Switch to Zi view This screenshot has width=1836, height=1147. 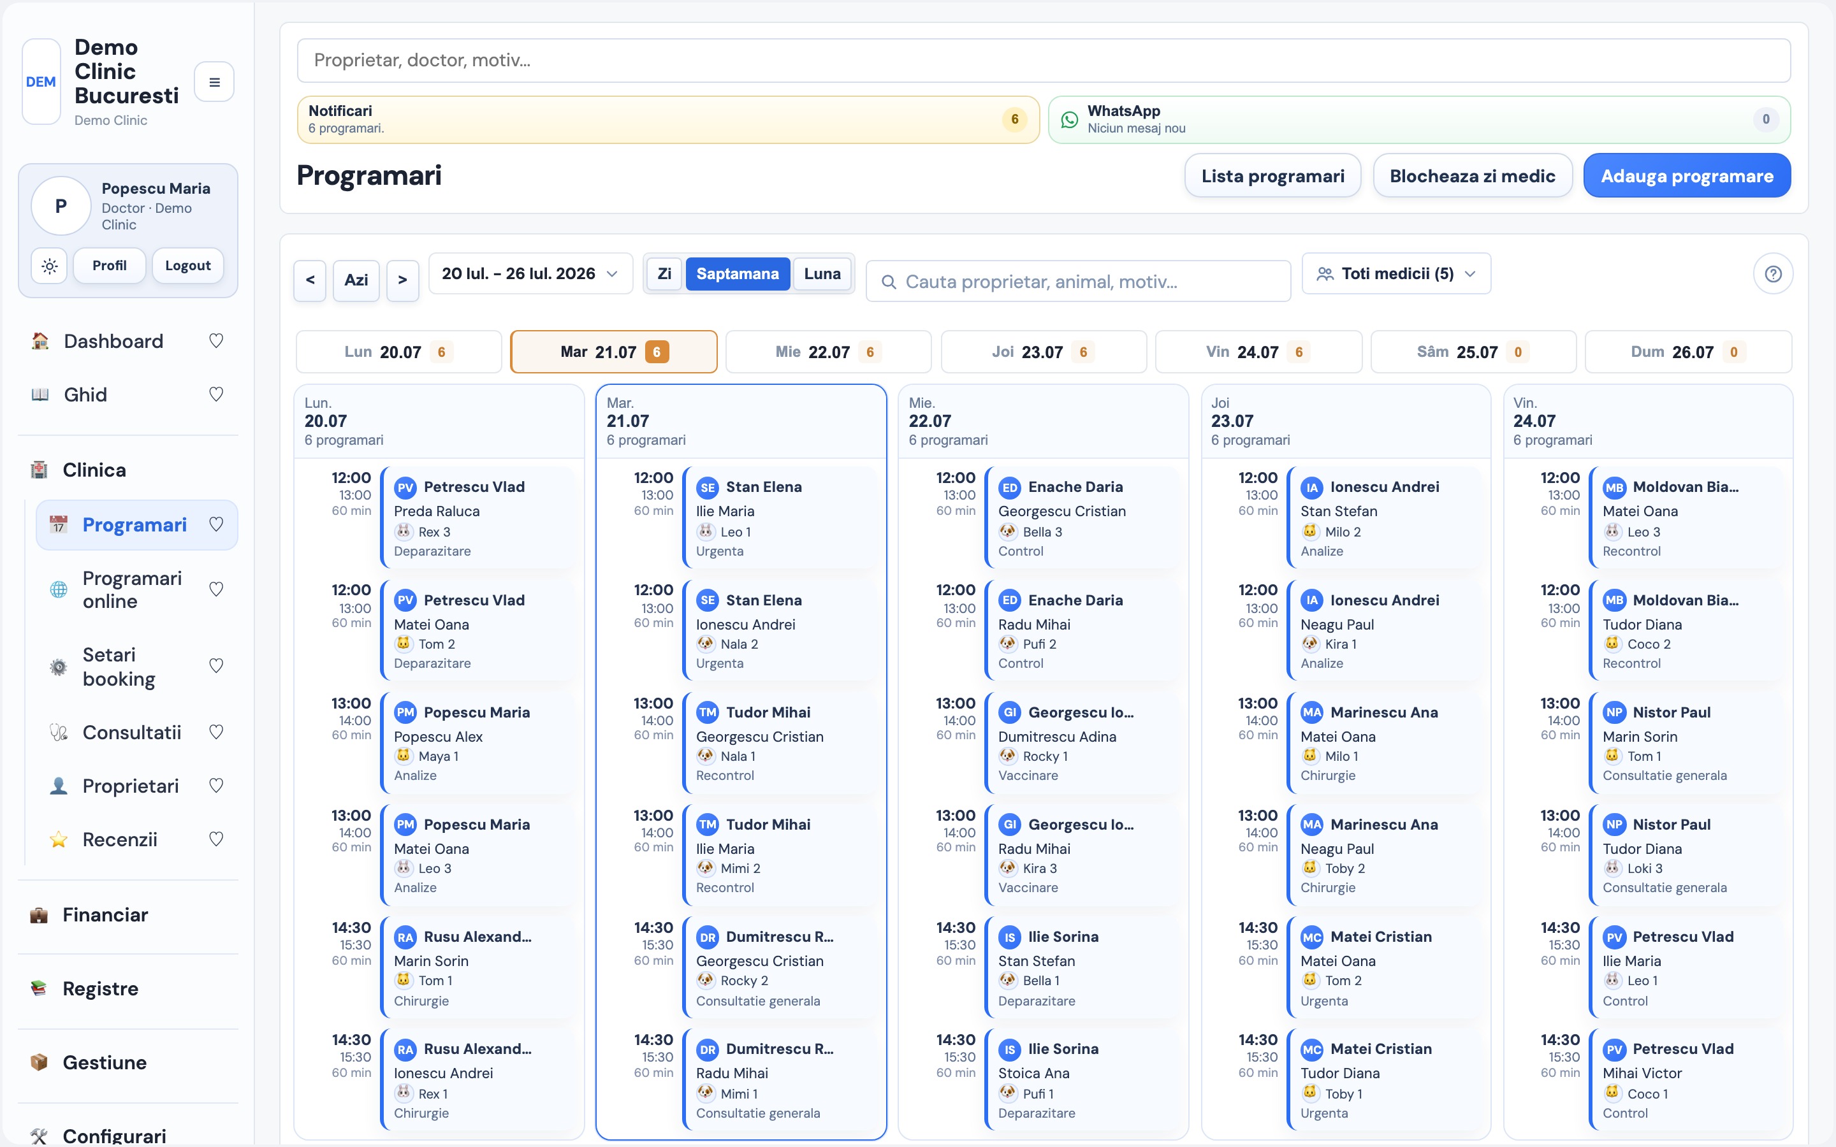(x=664, y=274)
